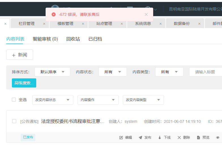Dismiss the -672 error notification
Screen dimensions: 222x148
click(x=146, y=14)
